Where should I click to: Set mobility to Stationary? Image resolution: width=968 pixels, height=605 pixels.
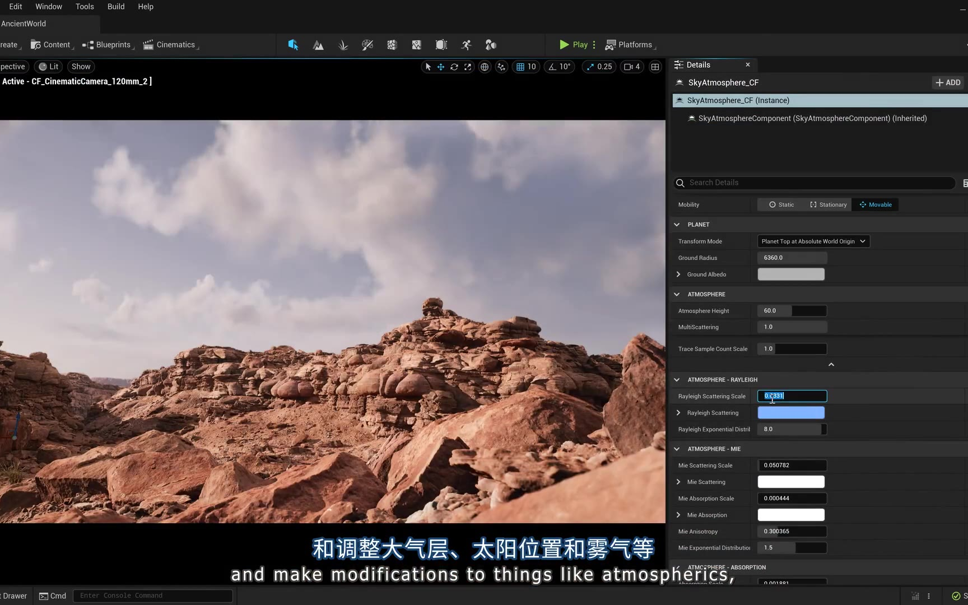tap(828, 205)
